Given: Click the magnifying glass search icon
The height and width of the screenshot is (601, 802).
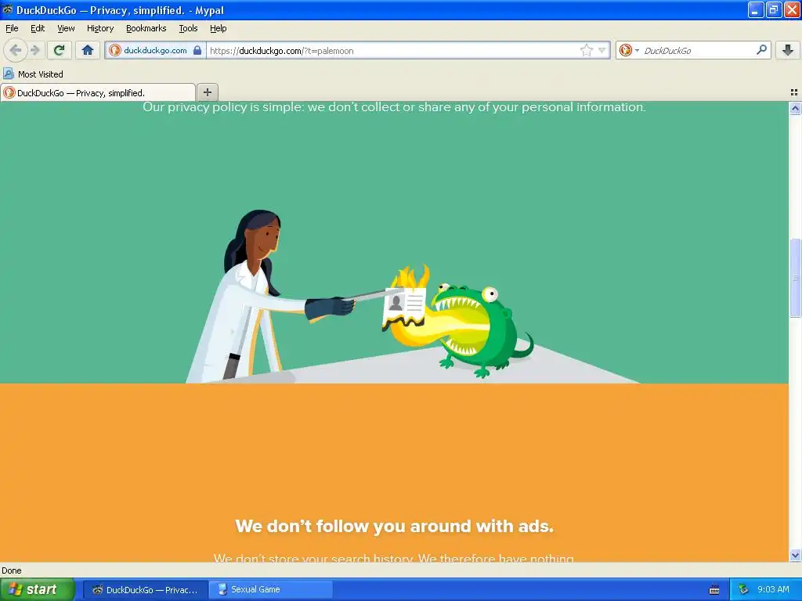Looking at the screenshot, I should point(761,49).
